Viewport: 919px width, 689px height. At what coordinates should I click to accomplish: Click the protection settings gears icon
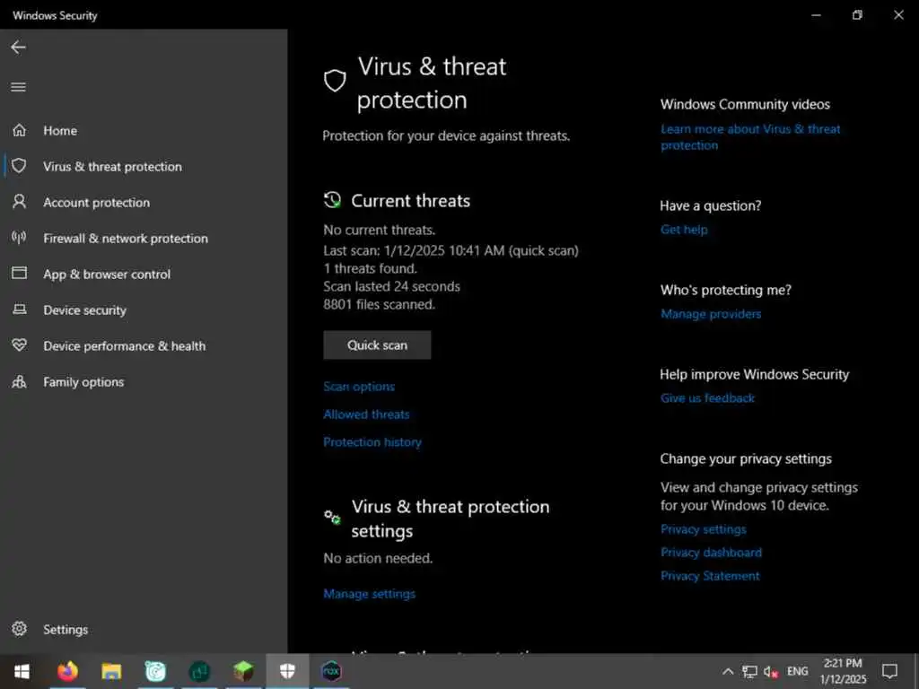point(332,517)
